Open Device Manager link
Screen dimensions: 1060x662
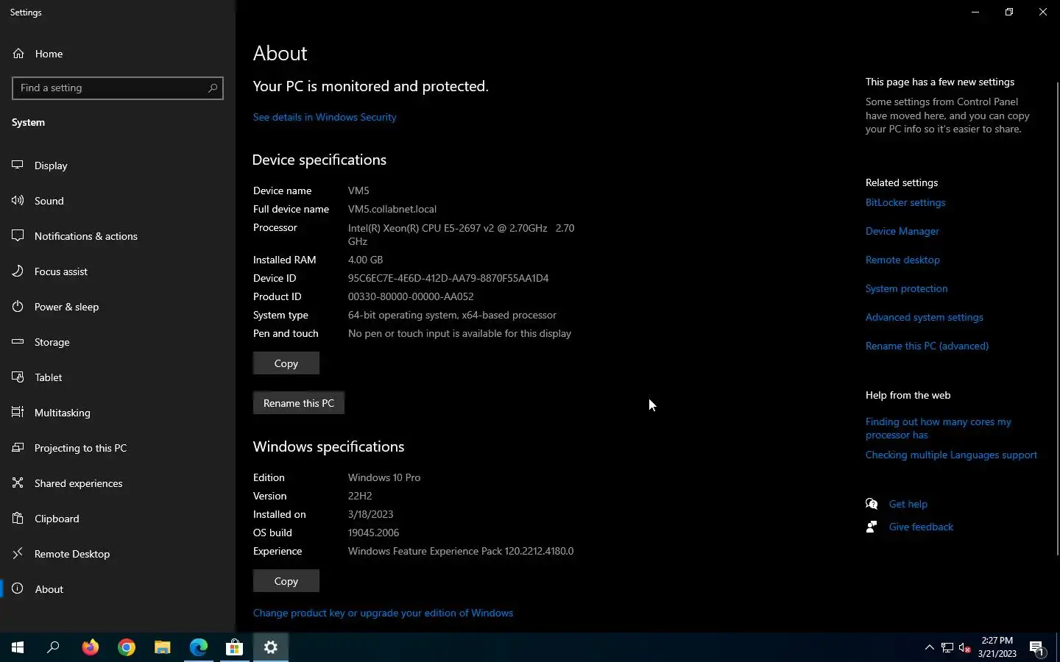coord(902,231)
